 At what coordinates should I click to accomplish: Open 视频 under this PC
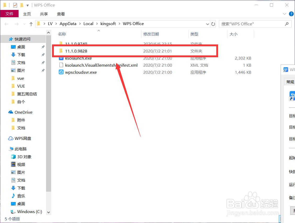(21, 164)
